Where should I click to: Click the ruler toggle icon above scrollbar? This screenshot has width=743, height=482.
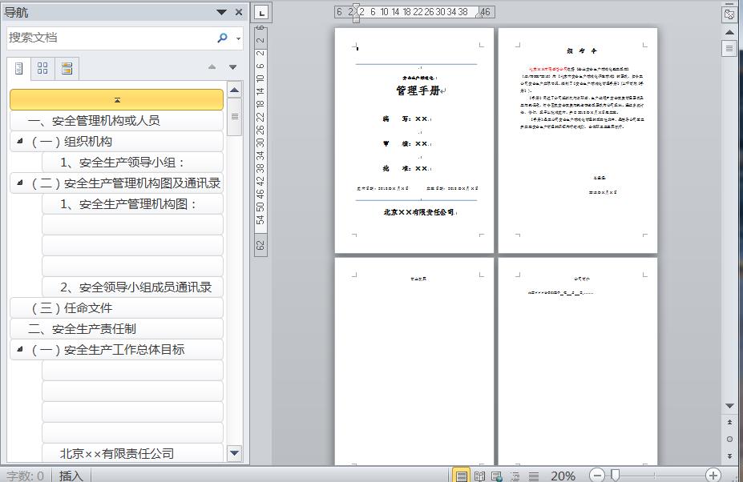(729, 14)
